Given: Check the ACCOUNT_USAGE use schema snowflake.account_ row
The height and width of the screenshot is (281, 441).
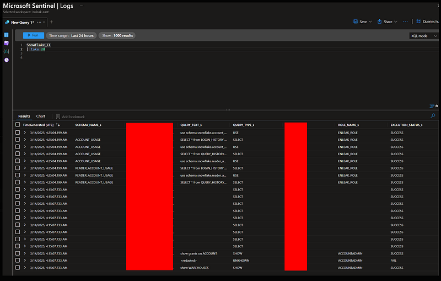Looking at the screenshot, I should 18,147.
